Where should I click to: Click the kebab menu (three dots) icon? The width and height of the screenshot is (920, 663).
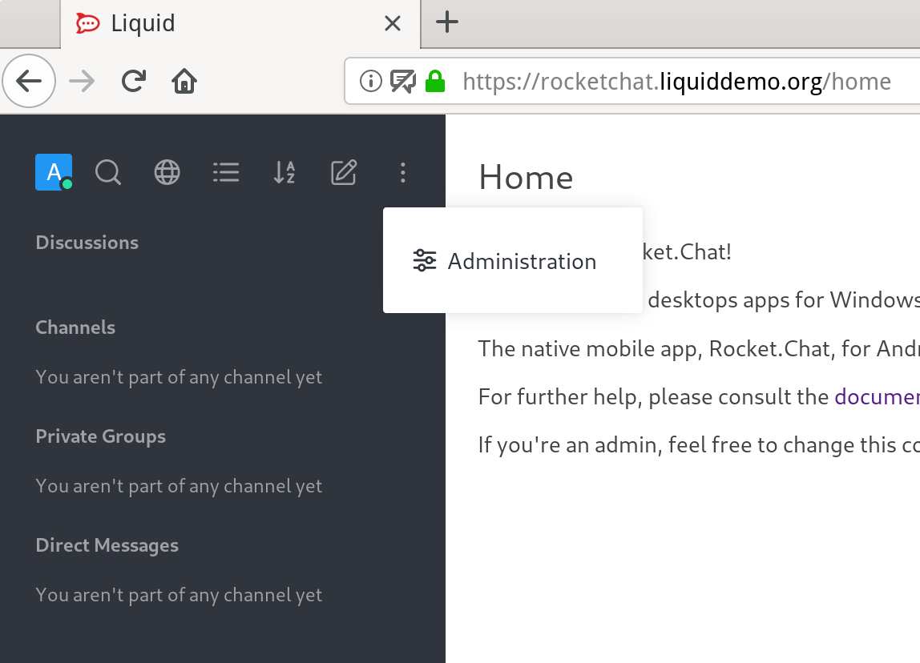402,171
